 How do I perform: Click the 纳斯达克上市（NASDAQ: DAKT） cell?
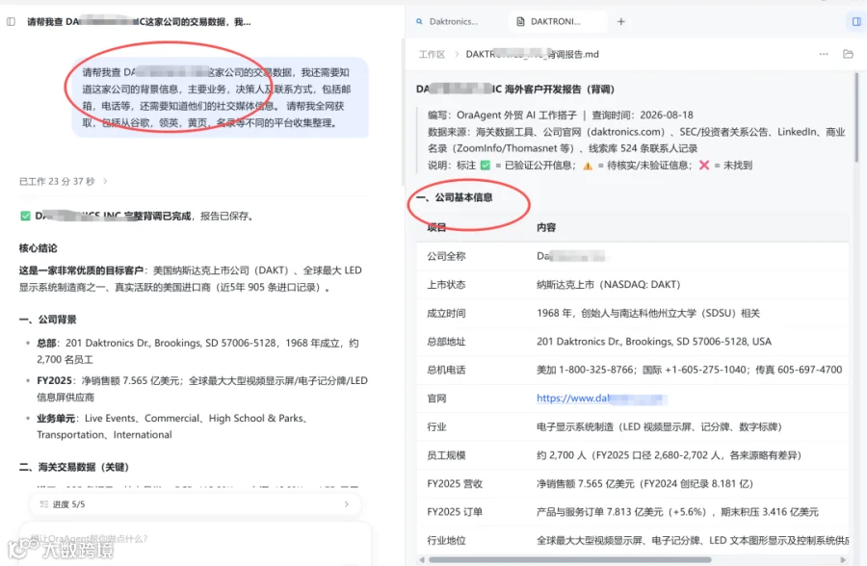(608, 285)
